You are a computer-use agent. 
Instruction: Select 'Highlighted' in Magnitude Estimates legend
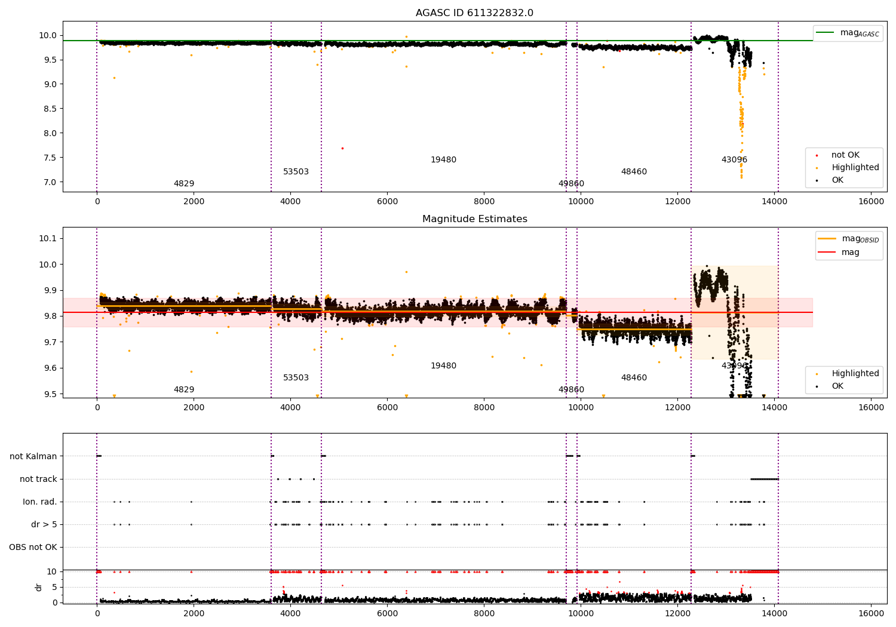click(855, 374)
